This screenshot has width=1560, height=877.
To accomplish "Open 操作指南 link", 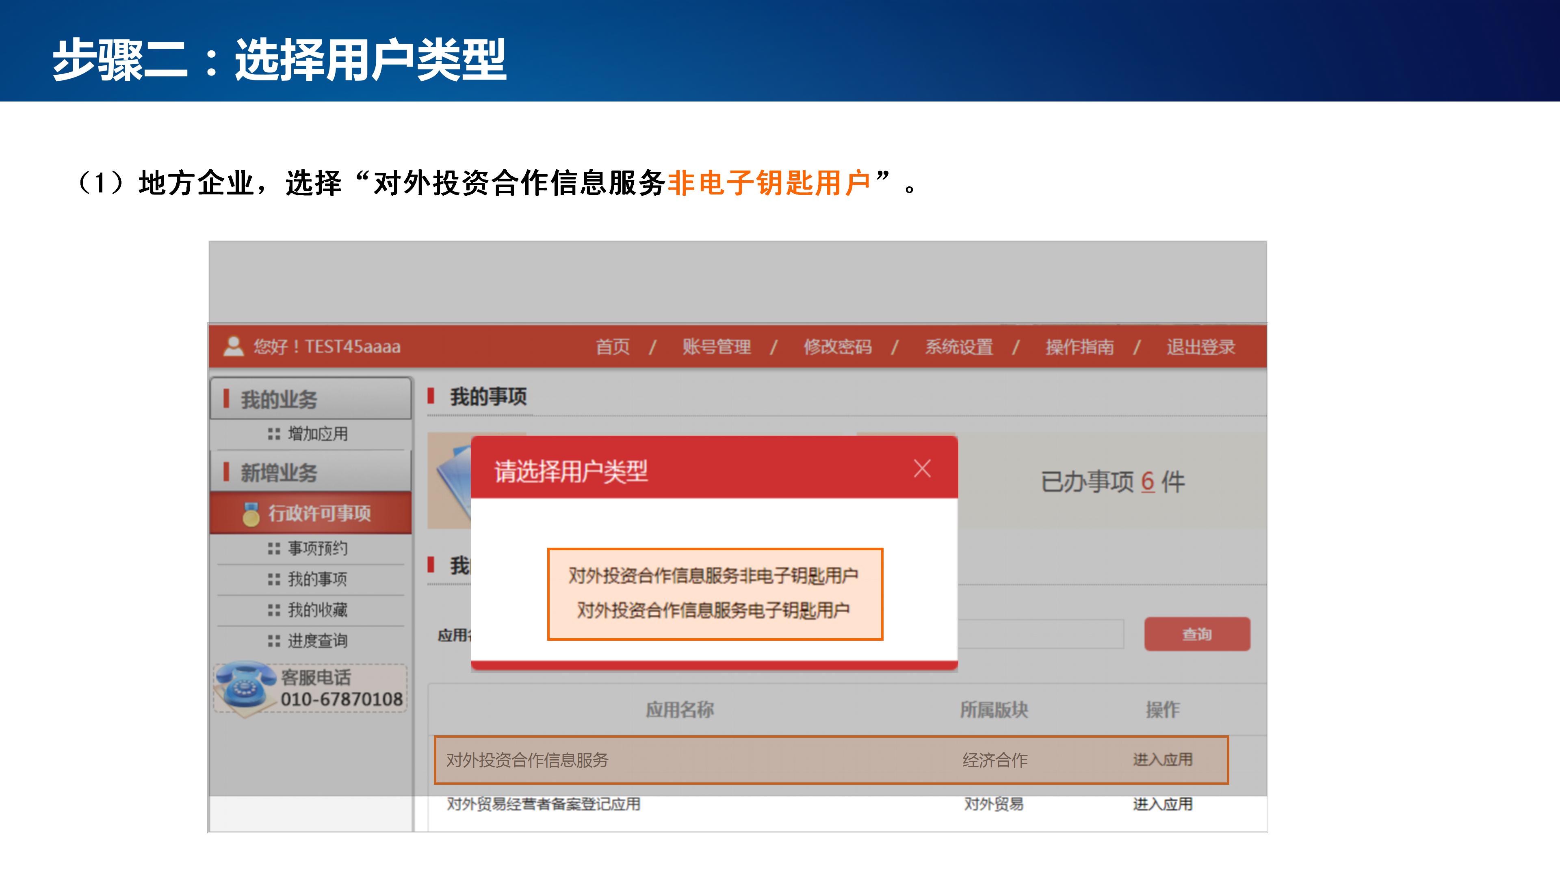I will pos(1080,347).
